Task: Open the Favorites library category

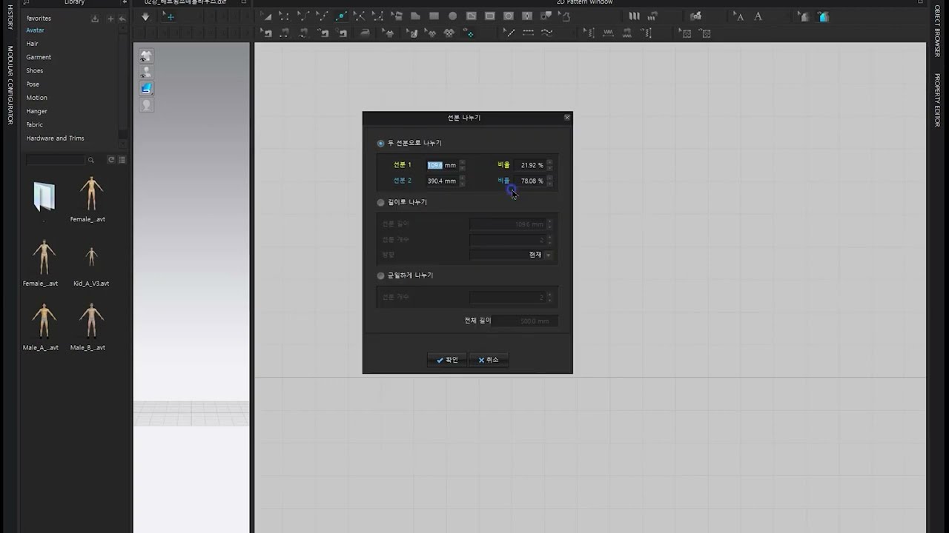Action: 39,18
